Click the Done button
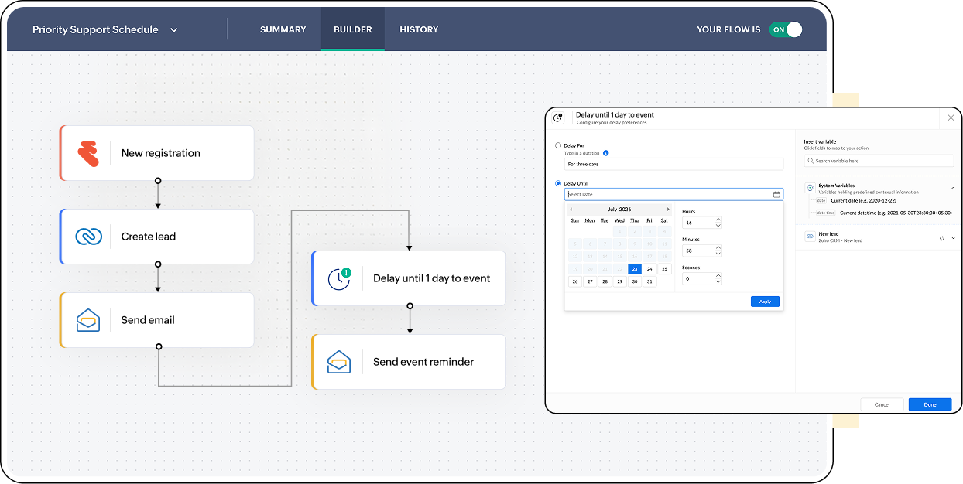 click(930, 404)
